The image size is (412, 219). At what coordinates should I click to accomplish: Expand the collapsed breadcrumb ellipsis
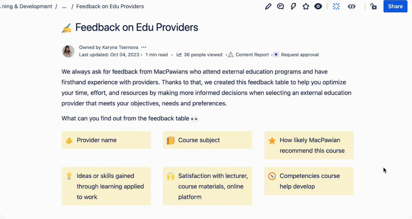coord(64,6)
